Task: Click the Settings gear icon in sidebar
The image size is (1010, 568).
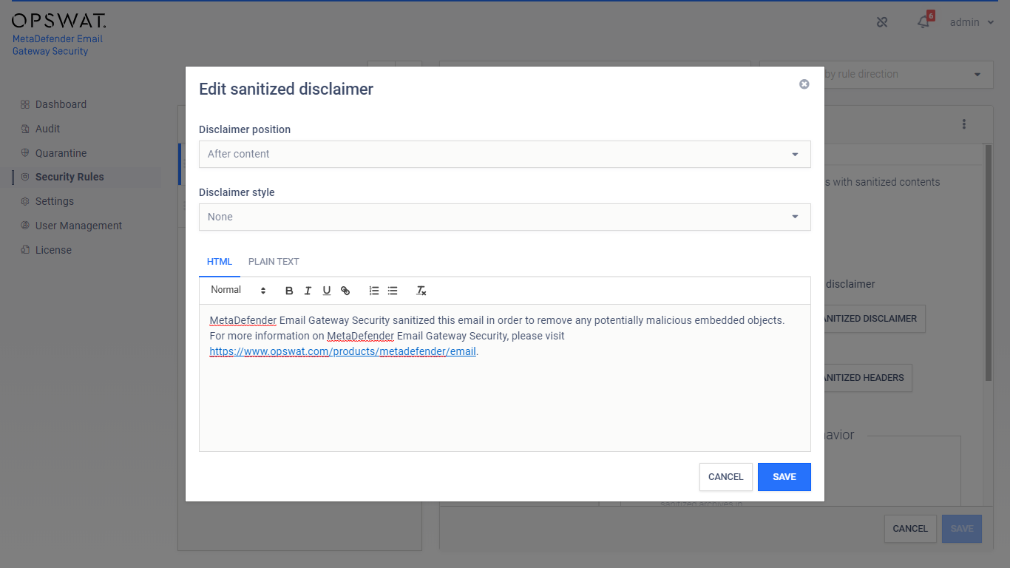Action: click(x=25, y=201)
